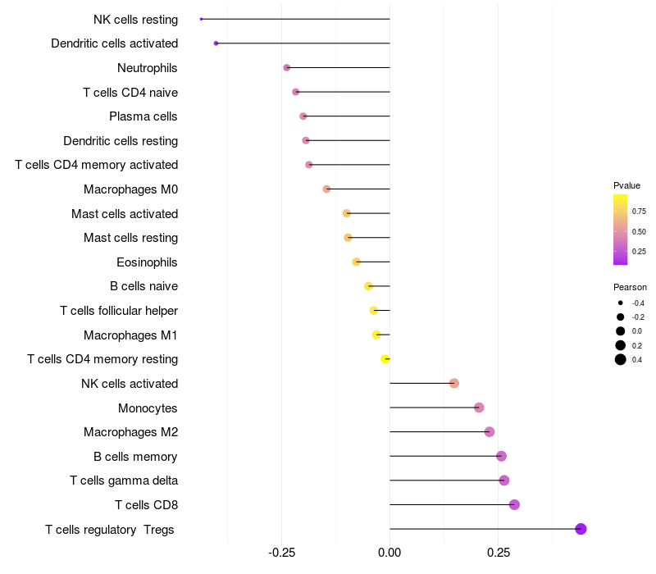The image size is (656, 574).
Task: Click the Pearson legend title
Action: pos(630,287)
